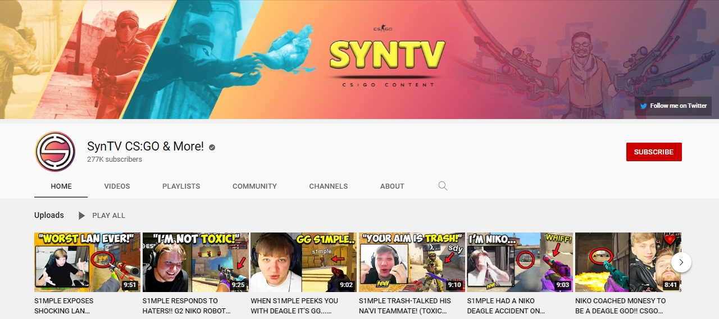Open the 'I'M NIKO... WHIFF' video thumbnail

click(520, 262)
